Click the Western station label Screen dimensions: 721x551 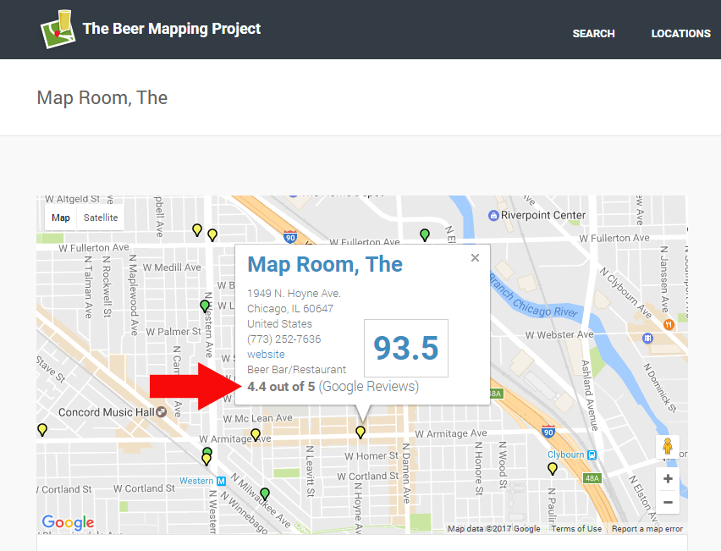click(196, 481)
